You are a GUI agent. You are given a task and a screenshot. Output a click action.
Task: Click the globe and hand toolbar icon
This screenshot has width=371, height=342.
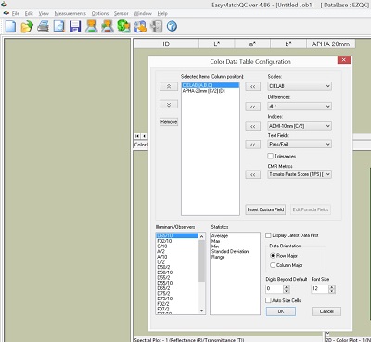(x=140, y=26)
